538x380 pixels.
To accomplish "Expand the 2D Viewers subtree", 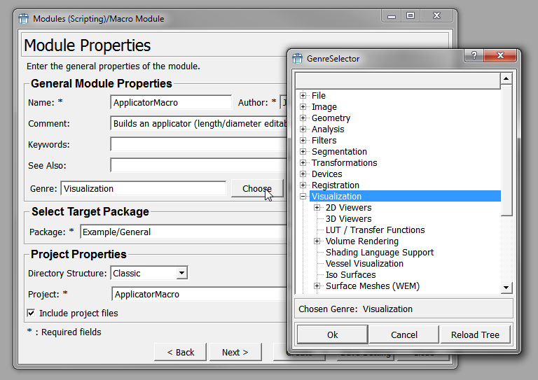I will pyautogui.click(x=317, y=208).
